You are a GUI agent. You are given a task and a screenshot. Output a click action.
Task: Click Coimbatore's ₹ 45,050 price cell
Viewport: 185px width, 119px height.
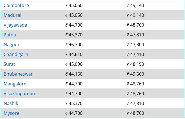[74, 5]
